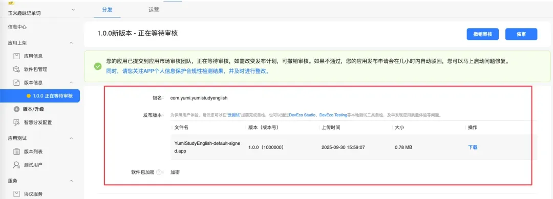
Task: Click the 测试用户 person icon
Action: (16, 165)
